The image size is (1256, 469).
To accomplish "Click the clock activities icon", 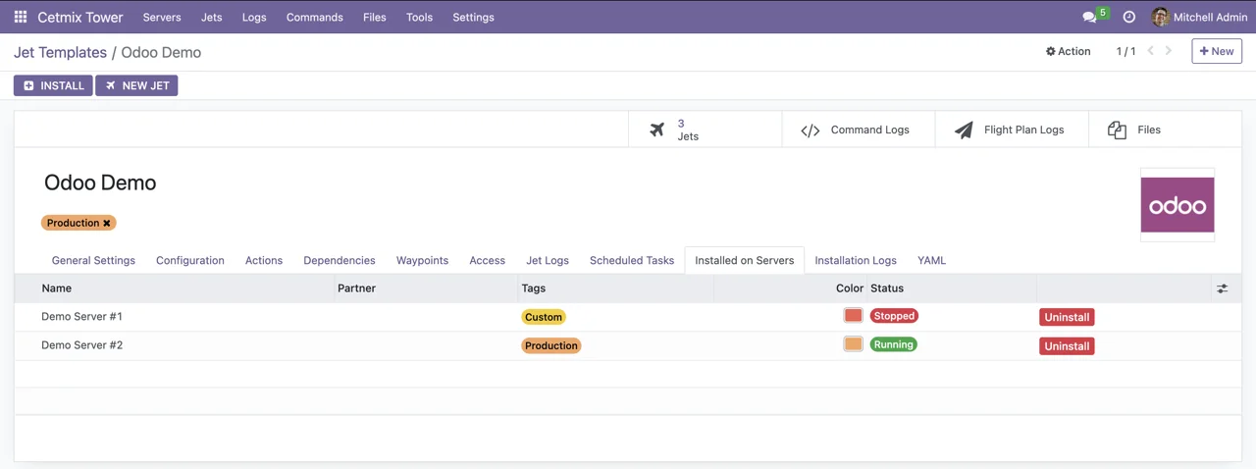I will tap(1128, 17).
